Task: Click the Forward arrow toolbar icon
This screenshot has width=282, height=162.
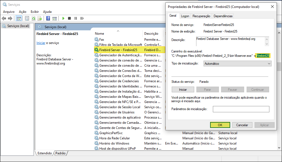Action: (x=10, y=18)
